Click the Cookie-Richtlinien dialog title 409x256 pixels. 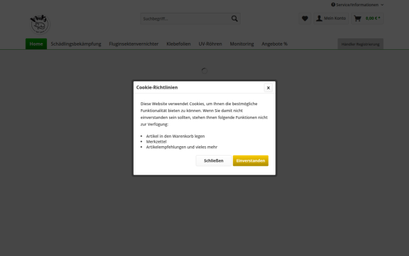pyautogui.click(x=157, y=87)
